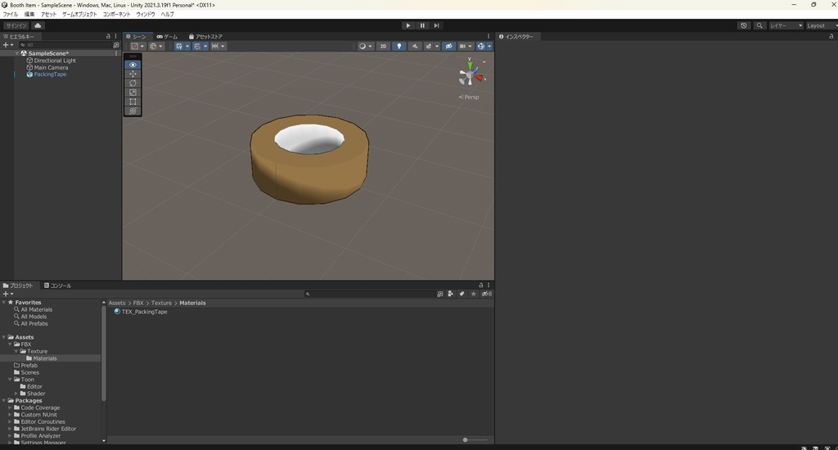
Task: Click the Search by Type icon in Project panel
Action: (451, 294)
